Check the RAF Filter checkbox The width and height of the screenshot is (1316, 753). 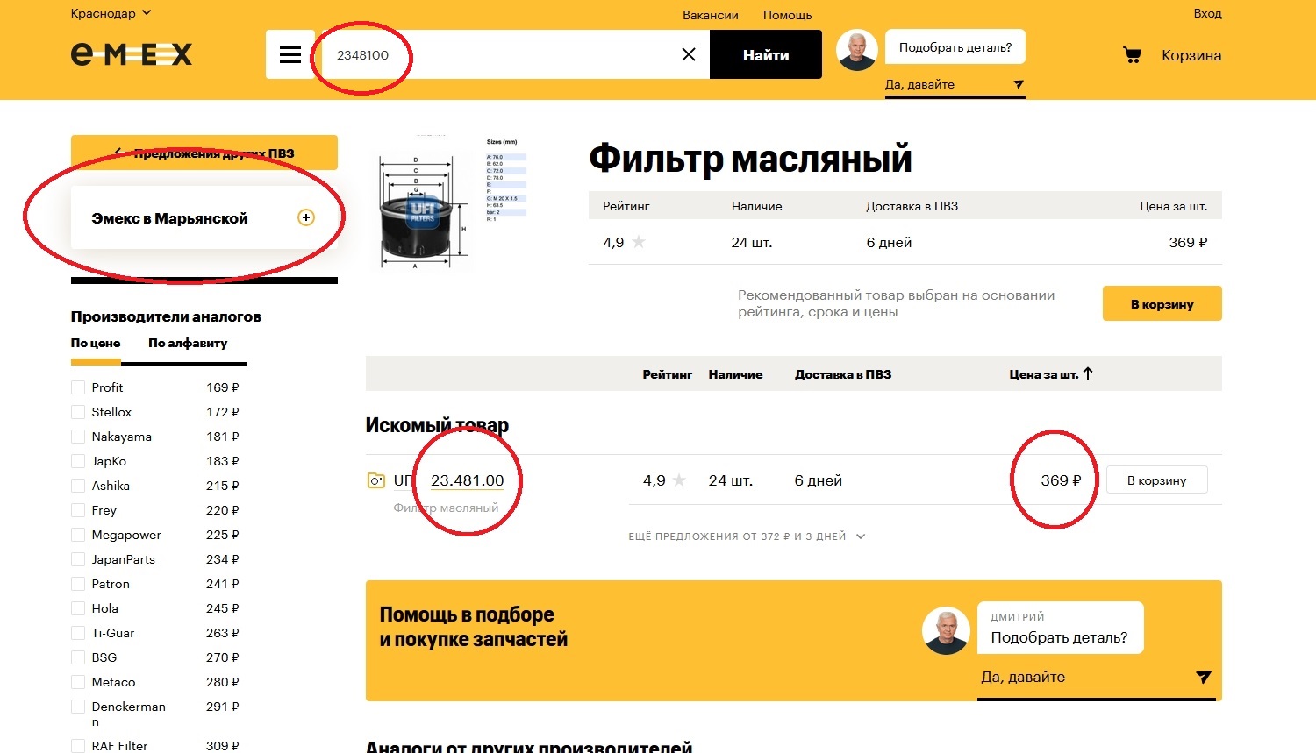[x=78, y=745]
